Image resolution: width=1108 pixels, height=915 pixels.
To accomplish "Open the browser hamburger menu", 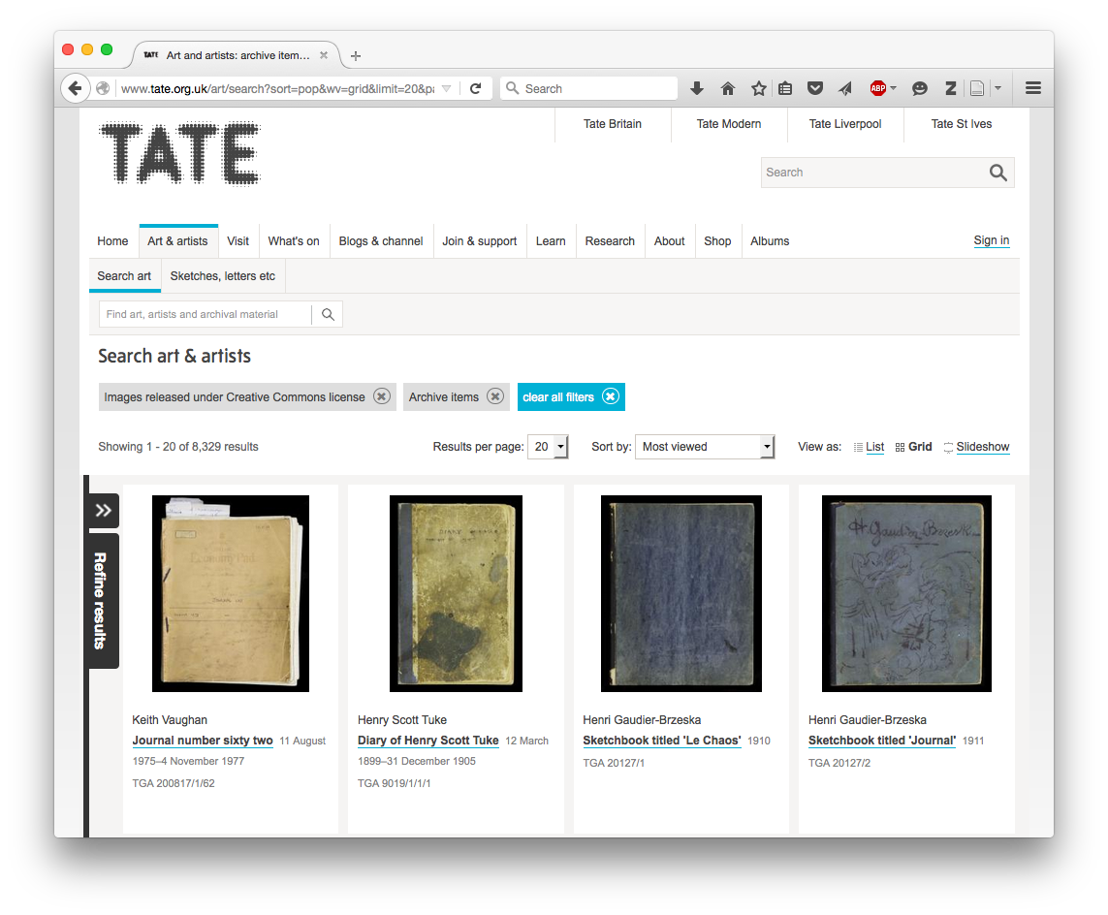I will pos(1033,88).
